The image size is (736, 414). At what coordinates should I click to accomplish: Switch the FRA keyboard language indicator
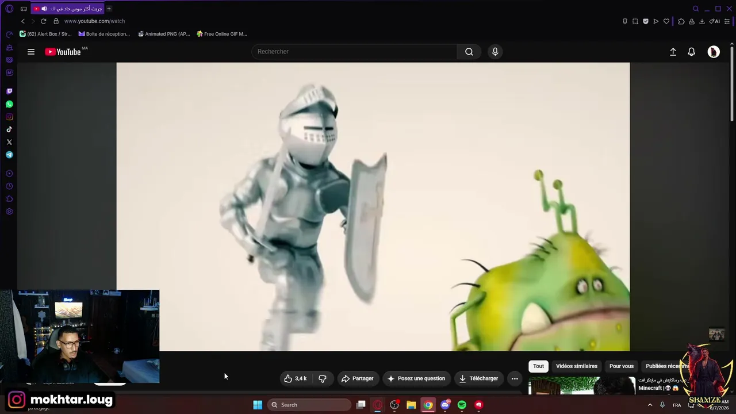pyautogui.click(x=677, y=405)
